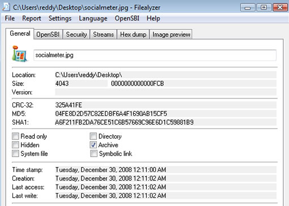Open the File menu
Screen dimensions: 289x206
[10, 18]
